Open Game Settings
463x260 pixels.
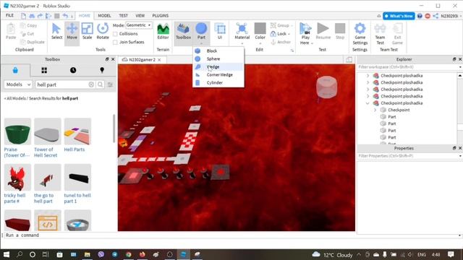pyautogui.click(x=360, y=34)
